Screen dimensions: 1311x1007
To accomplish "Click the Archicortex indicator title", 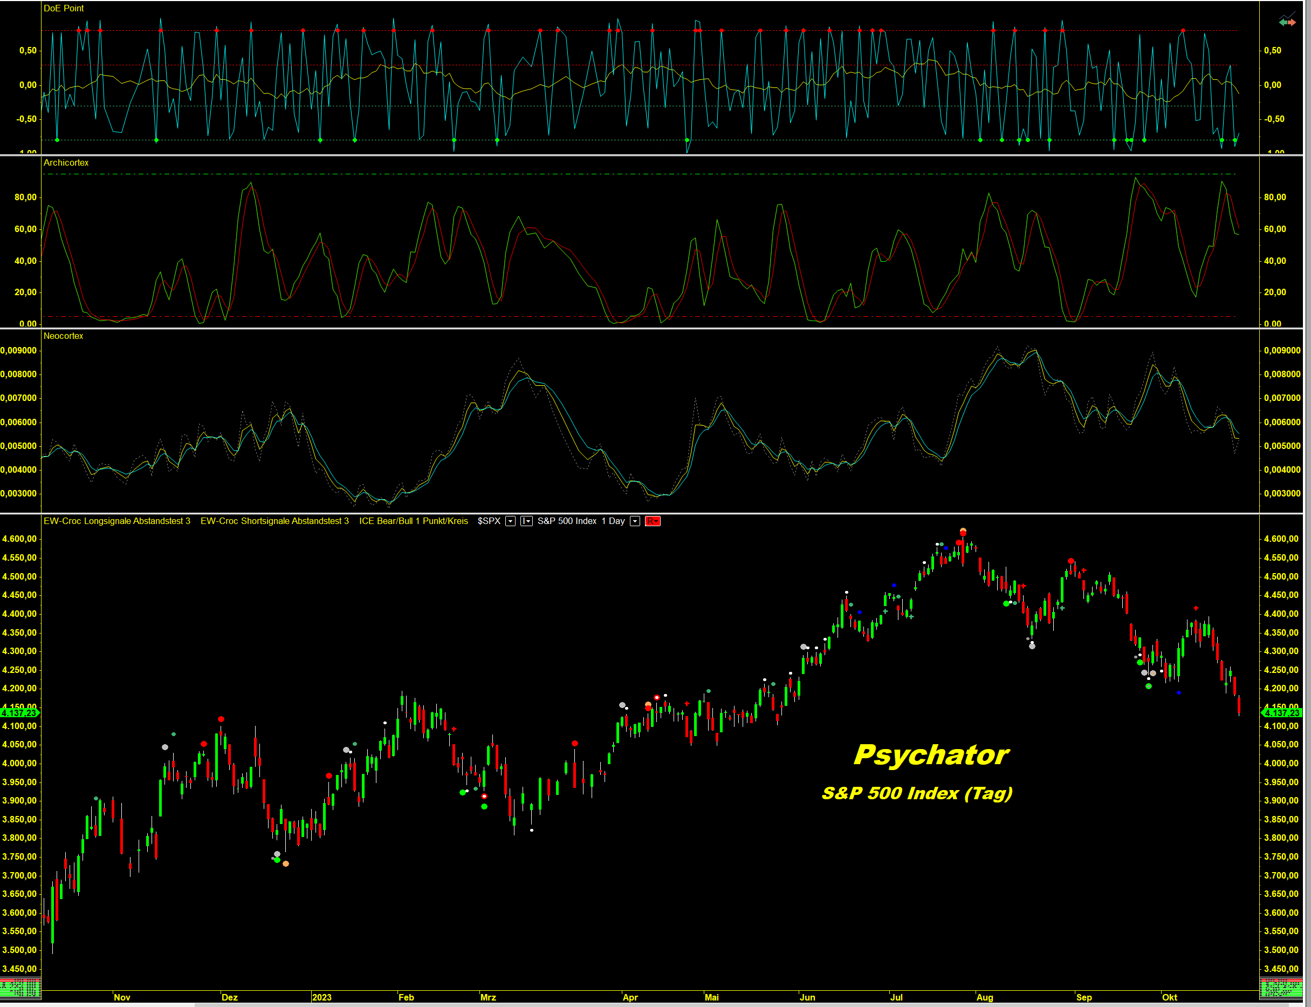I will tap(66, 162).
